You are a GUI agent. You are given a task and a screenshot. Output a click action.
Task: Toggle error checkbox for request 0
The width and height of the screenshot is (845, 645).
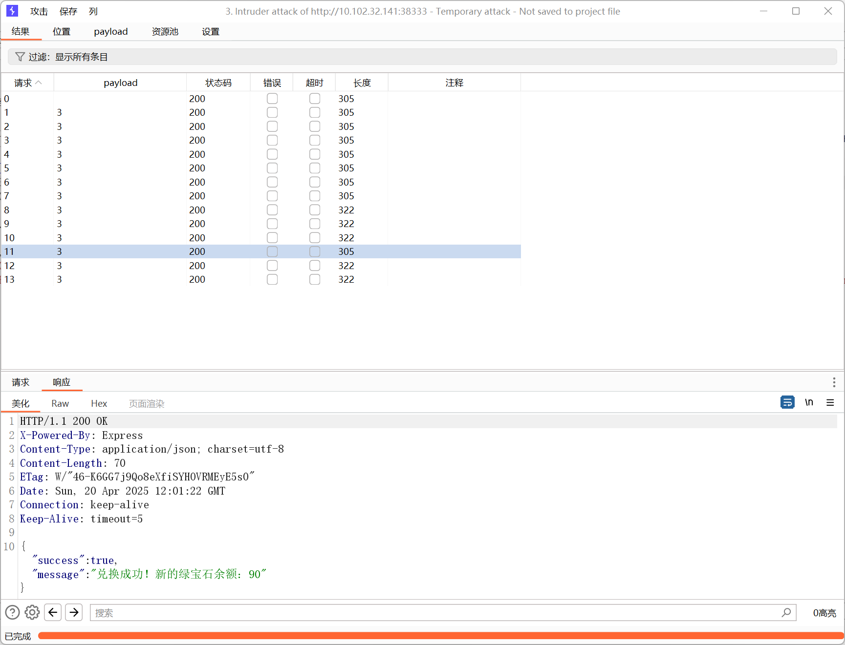click(272, 99)
